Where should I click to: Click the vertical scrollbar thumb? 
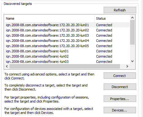(132, 32)
